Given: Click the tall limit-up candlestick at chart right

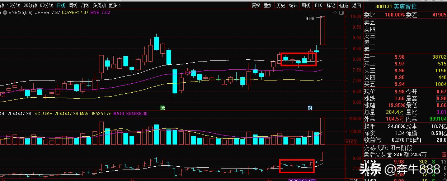Looking at the screenshot, I should pyautogui.click(x=323, y=31).
